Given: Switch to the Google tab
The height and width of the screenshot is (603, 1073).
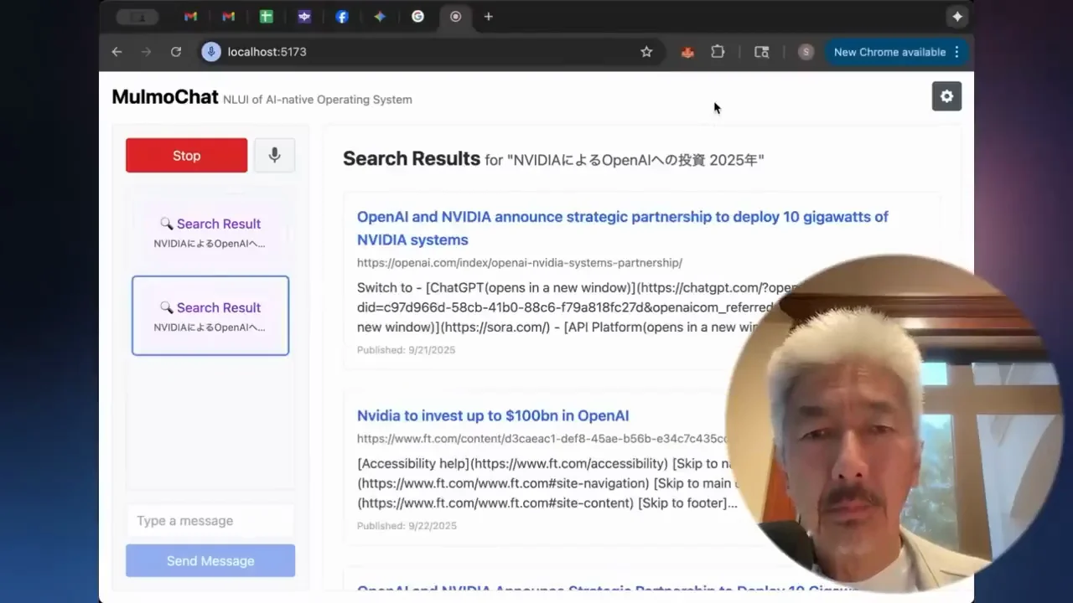Looking at the screenshot, I should (417, 17).
